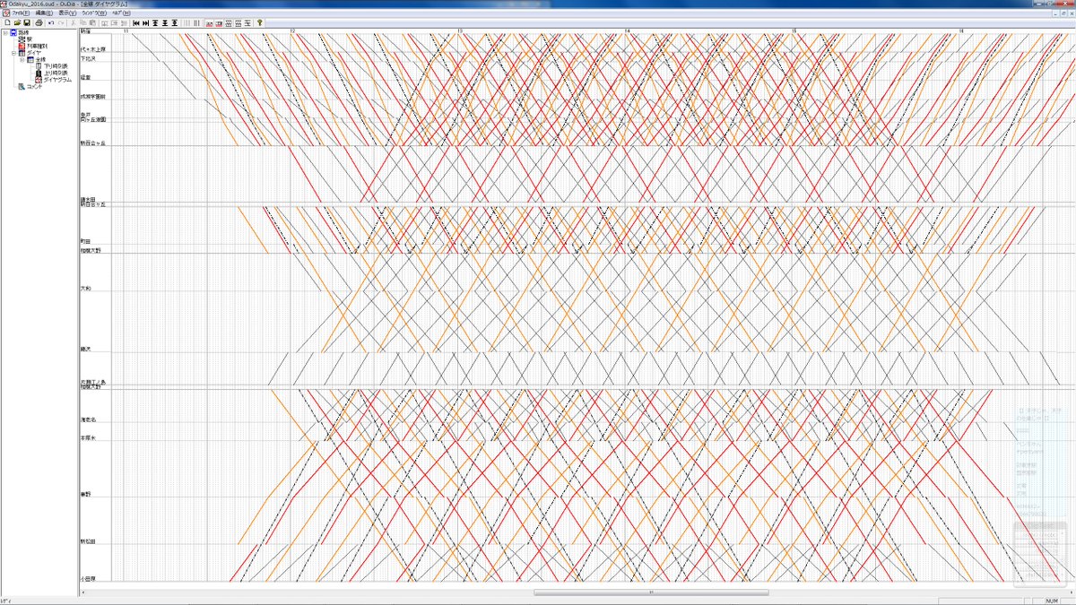Jump to last with the forward-to-end icon
Viewport: 1076px width, 605px height.
pos(145,22)
